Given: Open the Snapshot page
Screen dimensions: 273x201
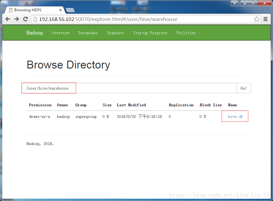Looking at the screenshot, I should (x=115, y=33).
